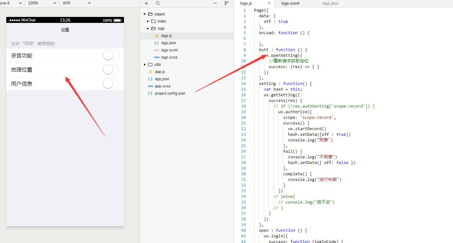Open the 100% zoom dropdown

42,3
